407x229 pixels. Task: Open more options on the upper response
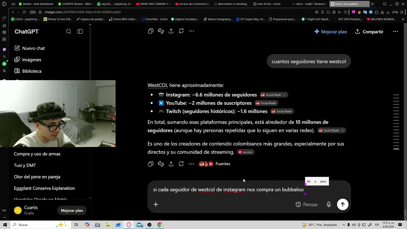point(191,31)
